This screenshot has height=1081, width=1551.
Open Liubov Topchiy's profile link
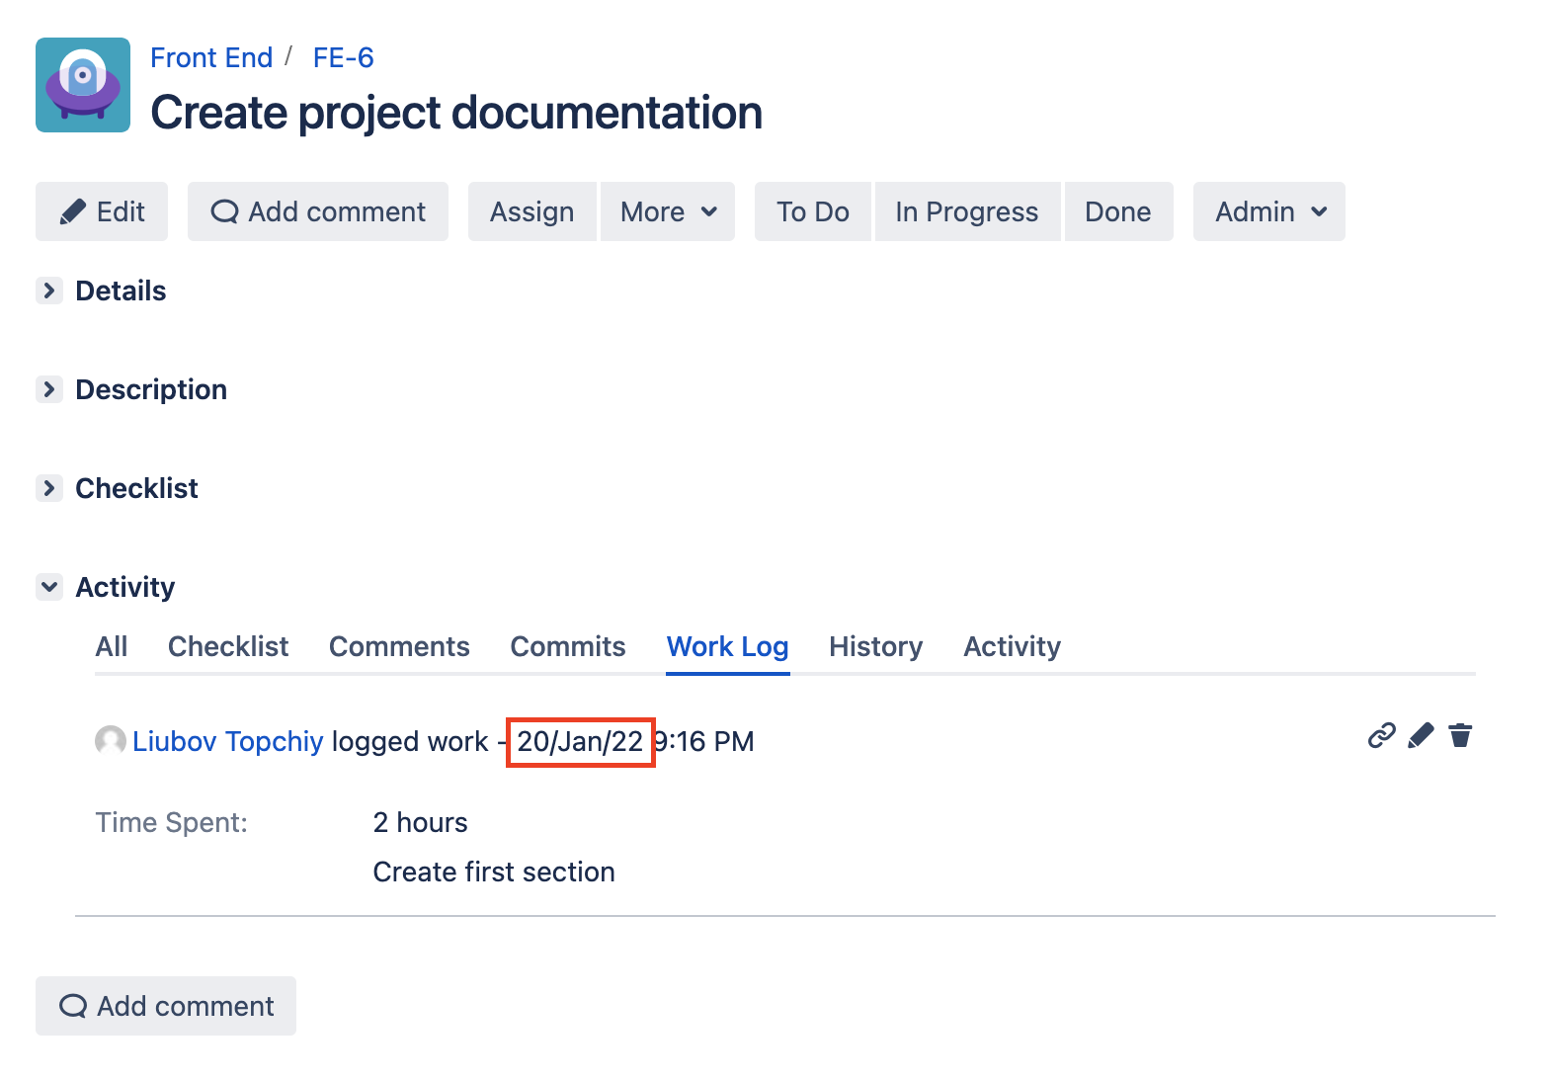point(227,741)
